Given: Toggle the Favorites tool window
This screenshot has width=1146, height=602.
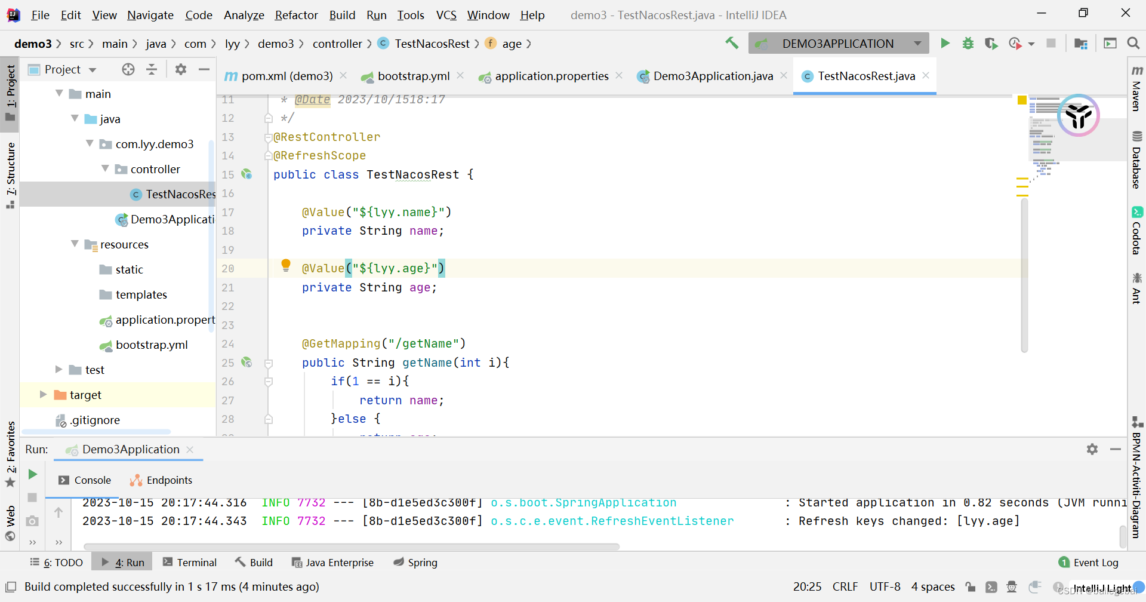Looking at the screenshot, I should pos(10,454).
